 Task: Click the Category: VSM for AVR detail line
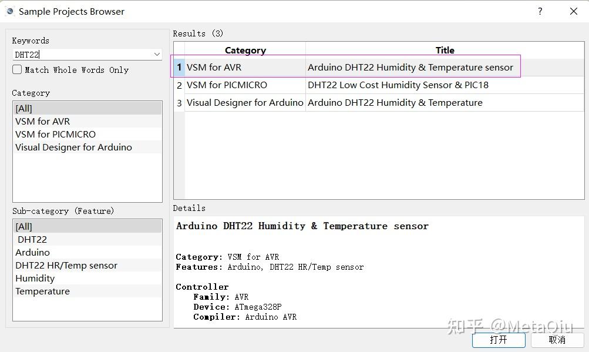click(228, 257)
